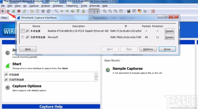Open Options in Capture Interfaces dialog
Image resolution: width=198 pixels, height=109 pixels.
tap(148, 49)
